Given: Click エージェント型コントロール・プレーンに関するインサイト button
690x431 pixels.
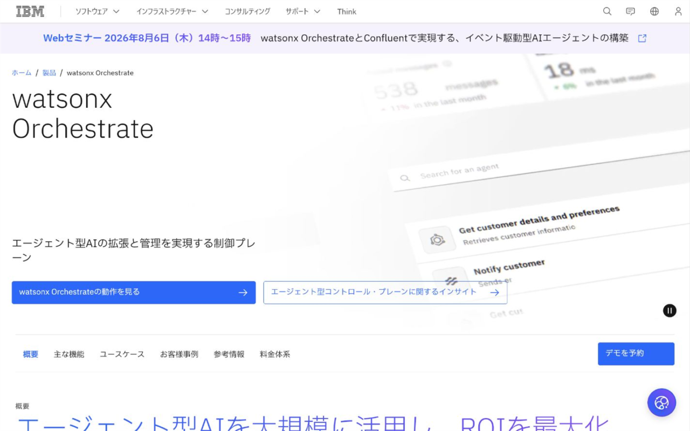Looking at the screenshot, I should (x=385, y=293).
